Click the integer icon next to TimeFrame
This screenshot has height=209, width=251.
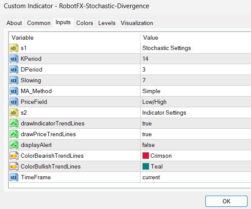pyautogui.click(x=14, y=178)
